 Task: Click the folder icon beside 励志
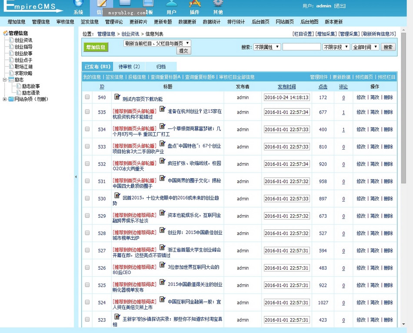click(11, 80)
